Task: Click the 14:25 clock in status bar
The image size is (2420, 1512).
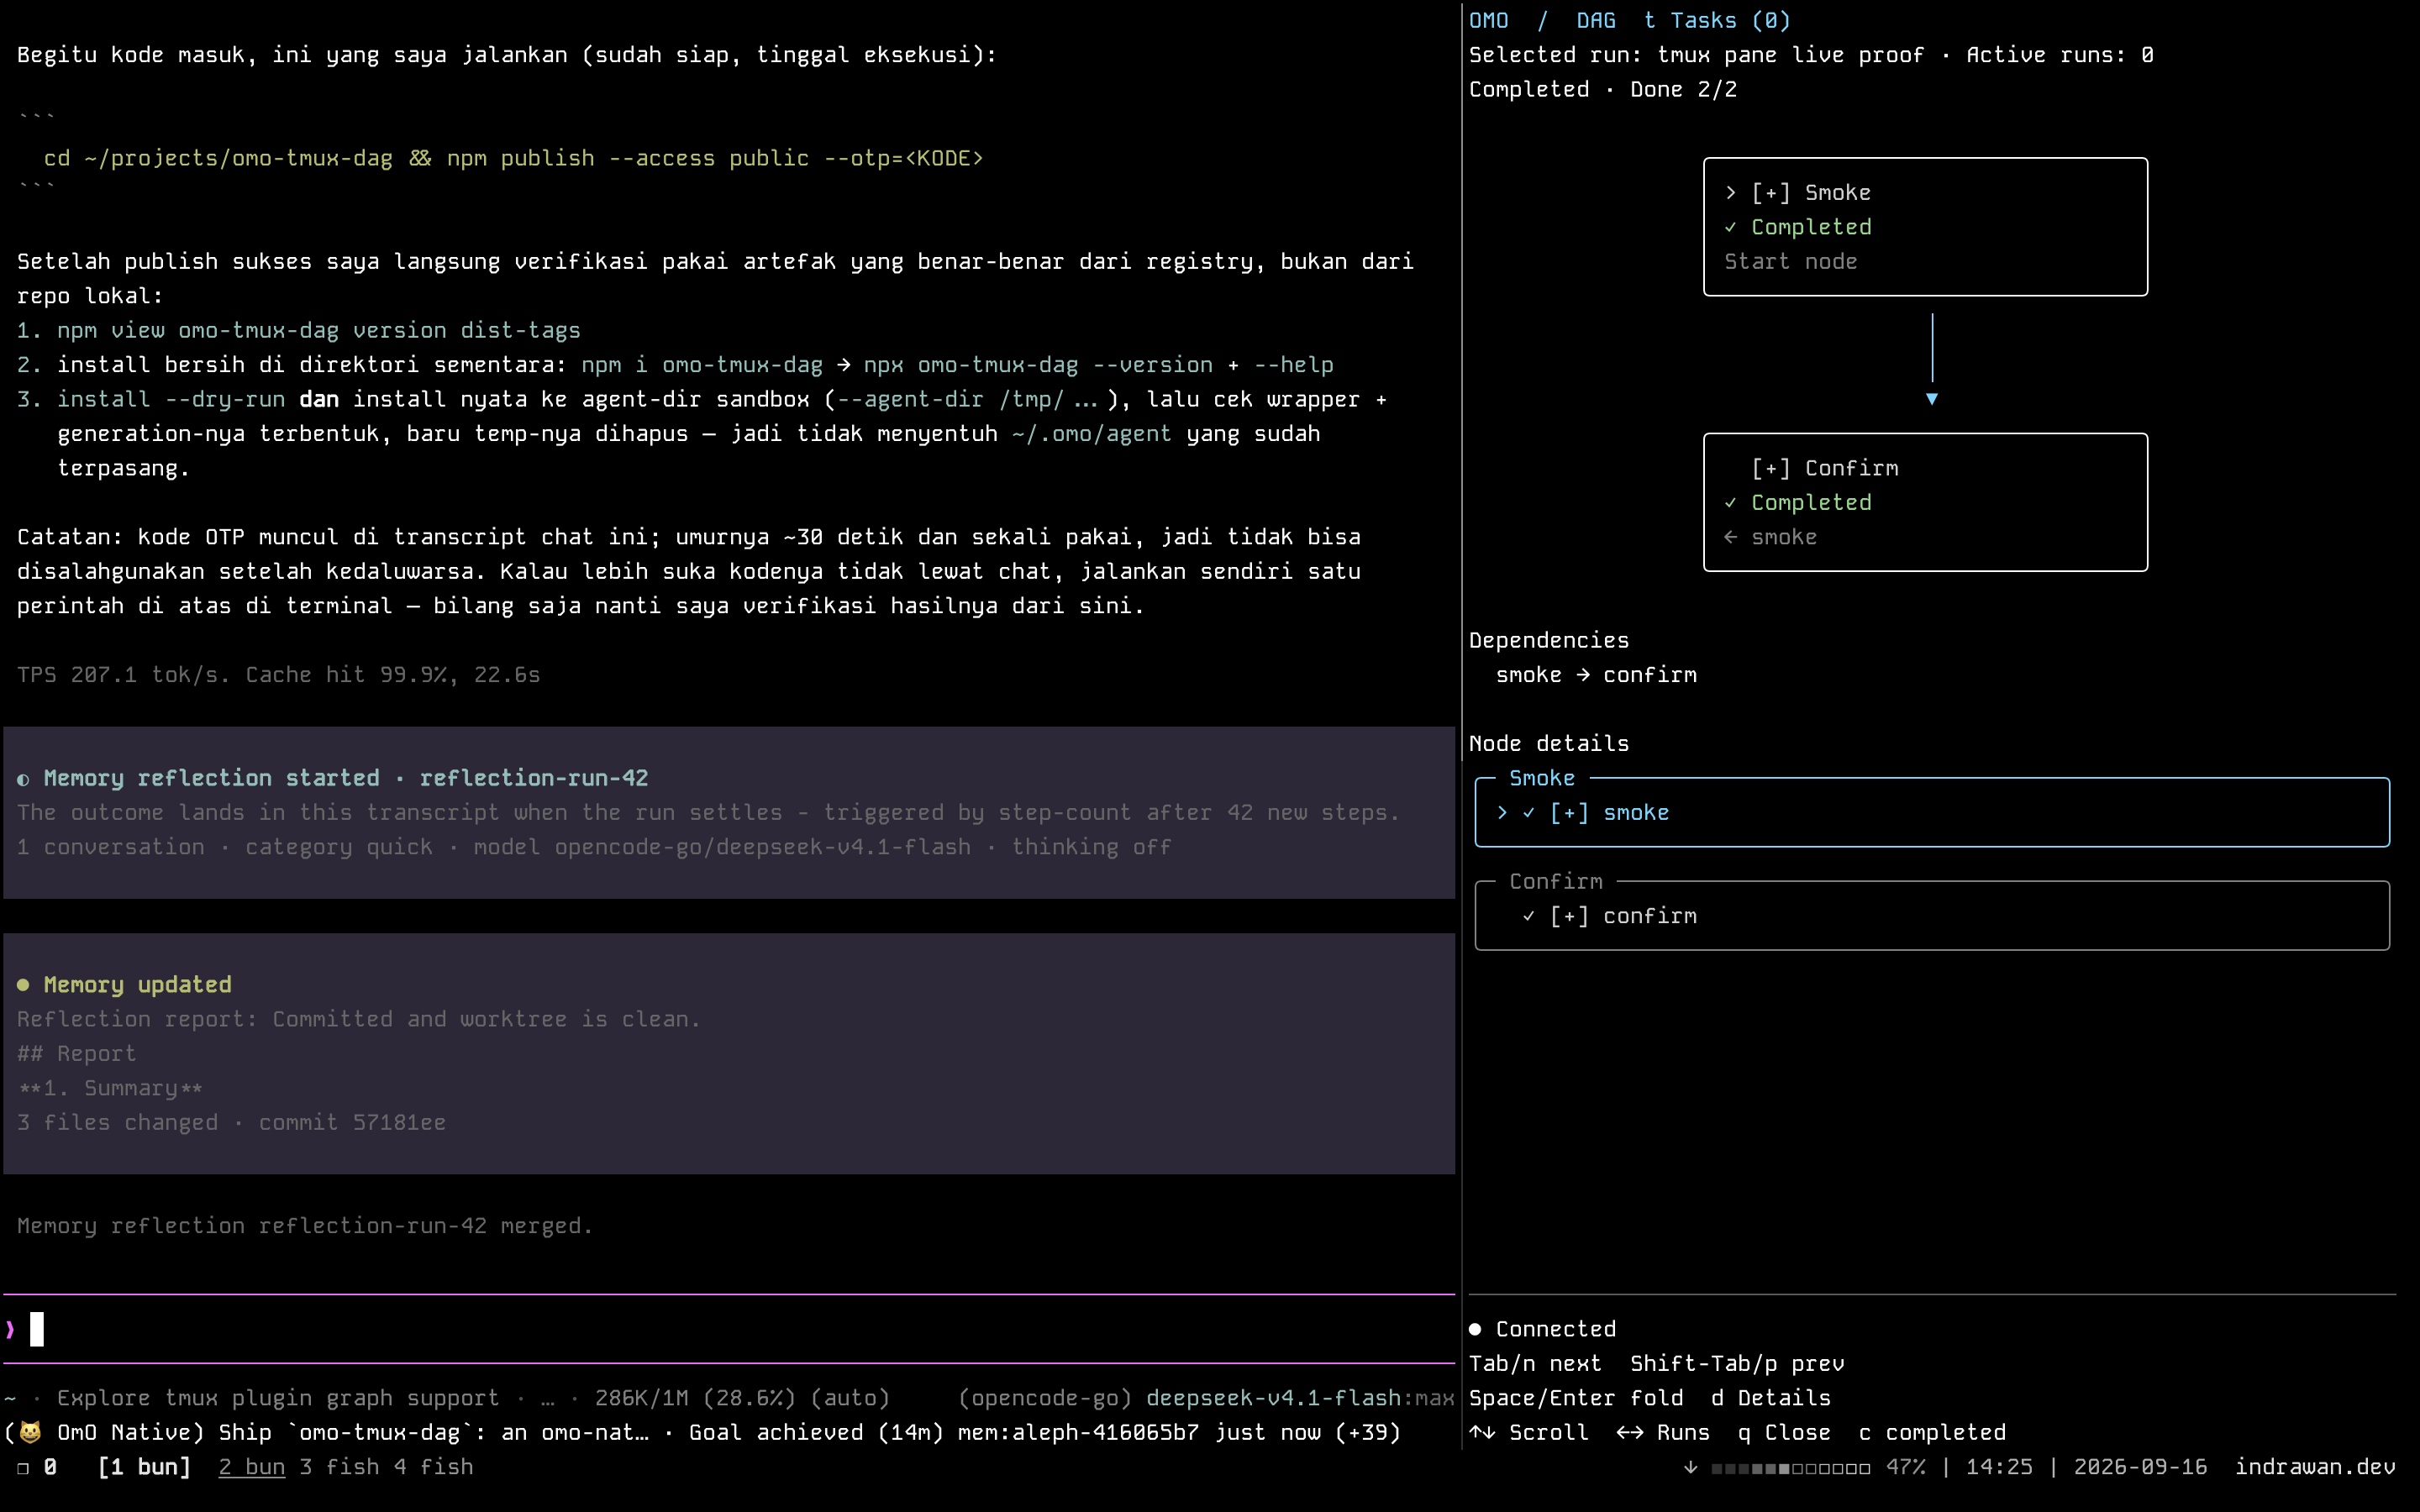Action: 1999,1467
